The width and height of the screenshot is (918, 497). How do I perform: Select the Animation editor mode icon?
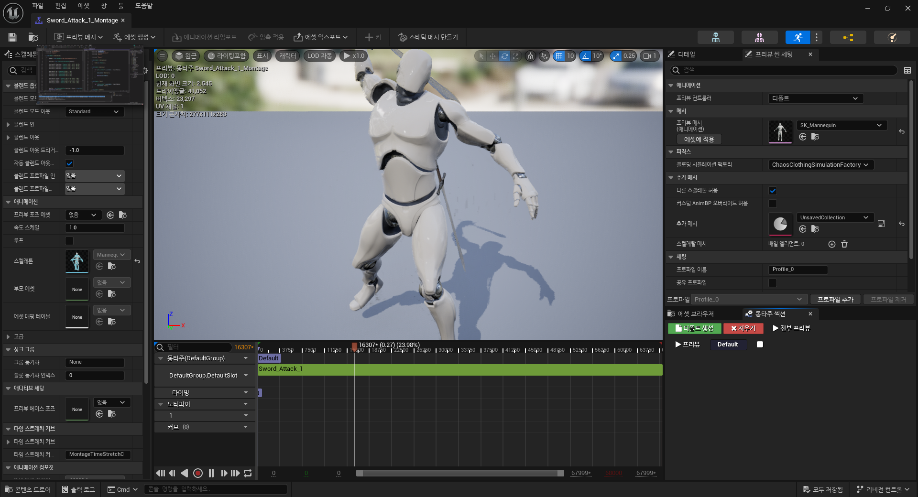[798, 37]
